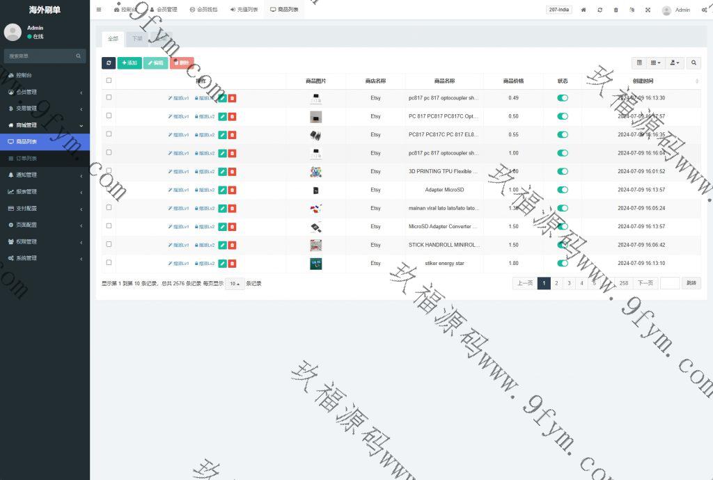Click the fullscreen icon in top bar

tap(648, 10)
